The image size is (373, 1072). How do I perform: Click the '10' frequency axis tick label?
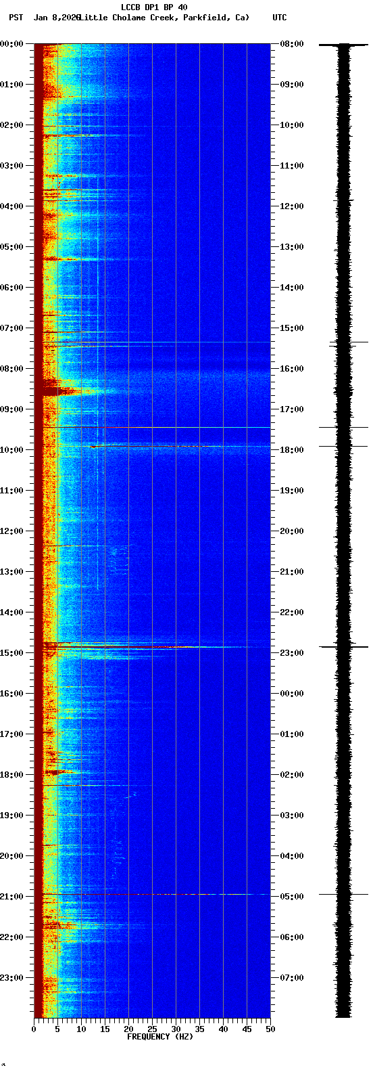tap(81, 1029)
